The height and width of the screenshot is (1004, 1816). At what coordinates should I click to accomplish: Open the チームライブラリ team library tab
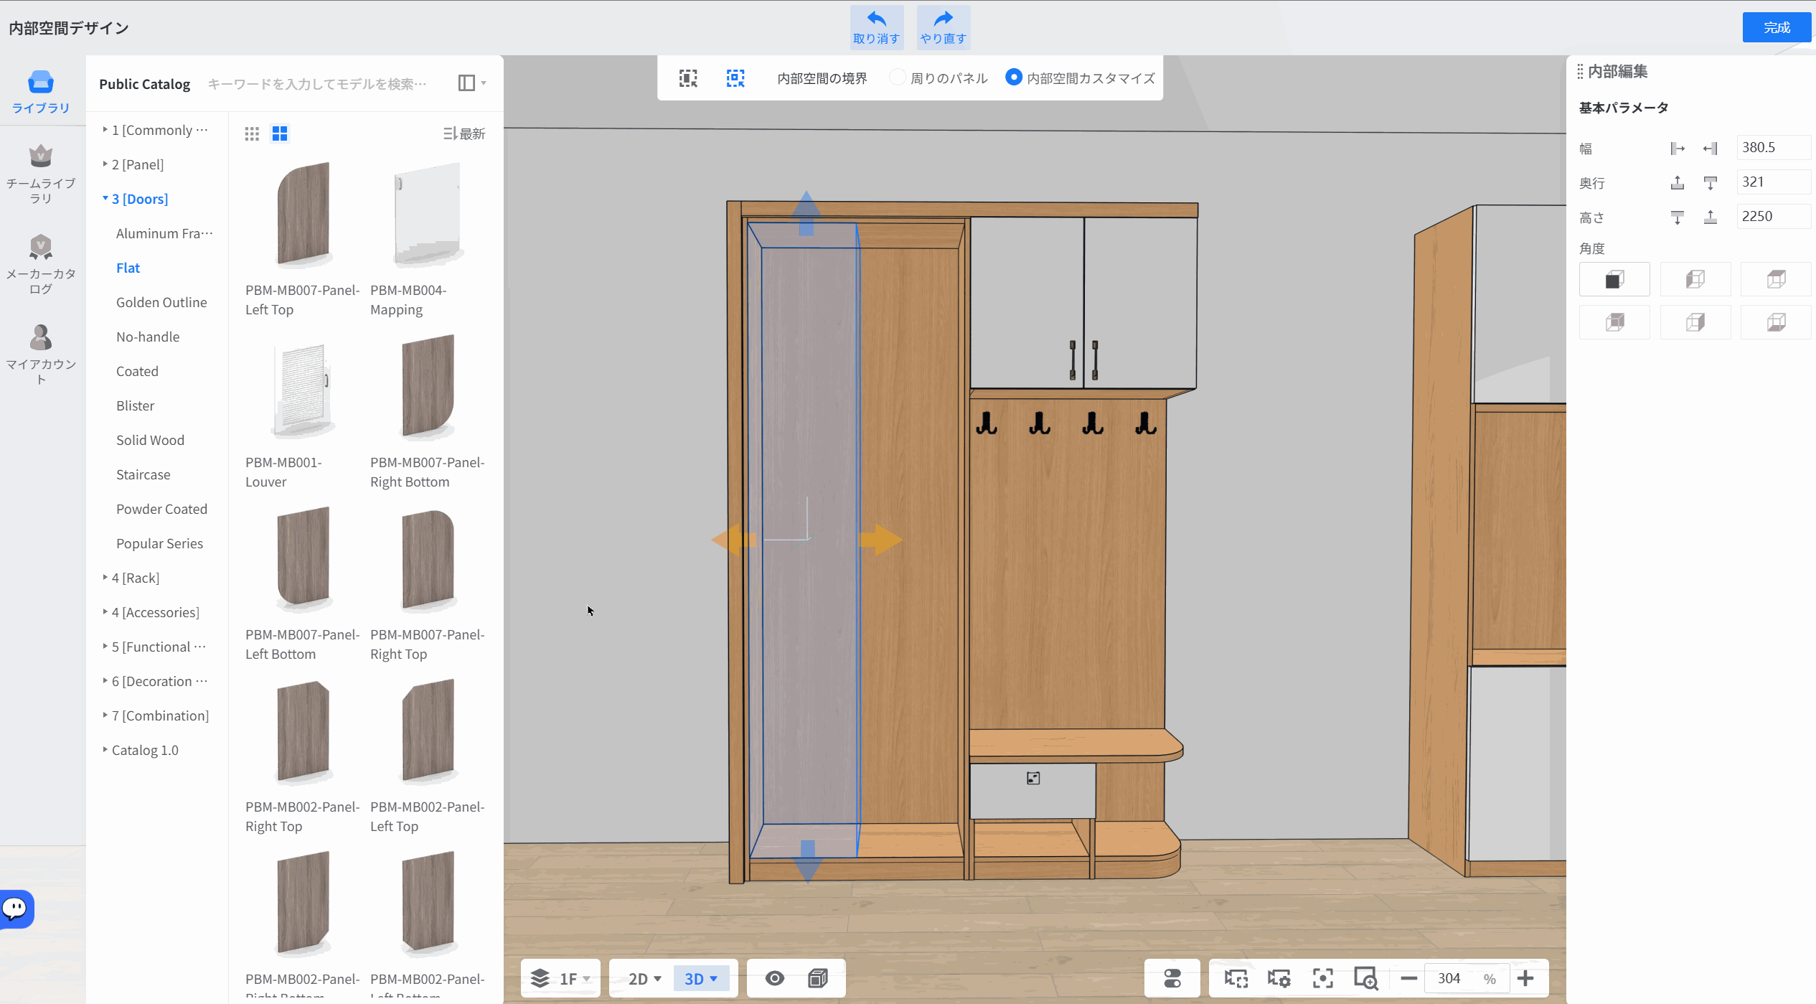(41, 174)
